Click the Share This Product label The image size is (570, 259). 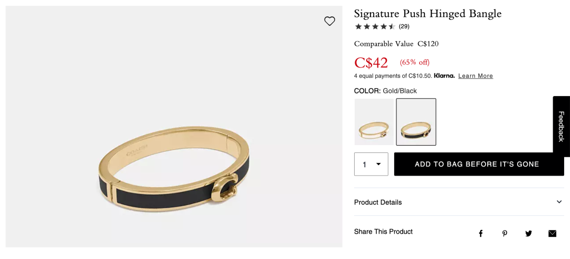383,232
